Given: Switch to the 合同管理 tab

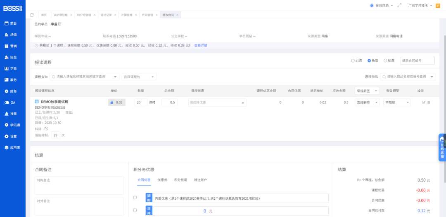Looking at the screenshot, I should [147, 15].
